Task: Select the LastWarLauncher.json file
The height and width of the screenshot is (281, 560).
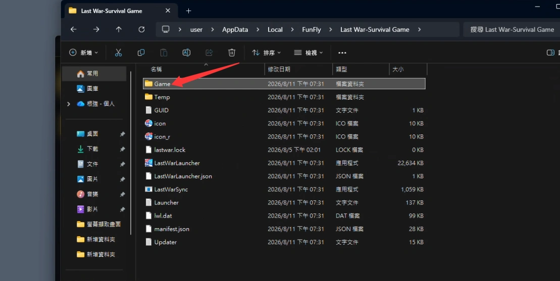Action: 284,176
